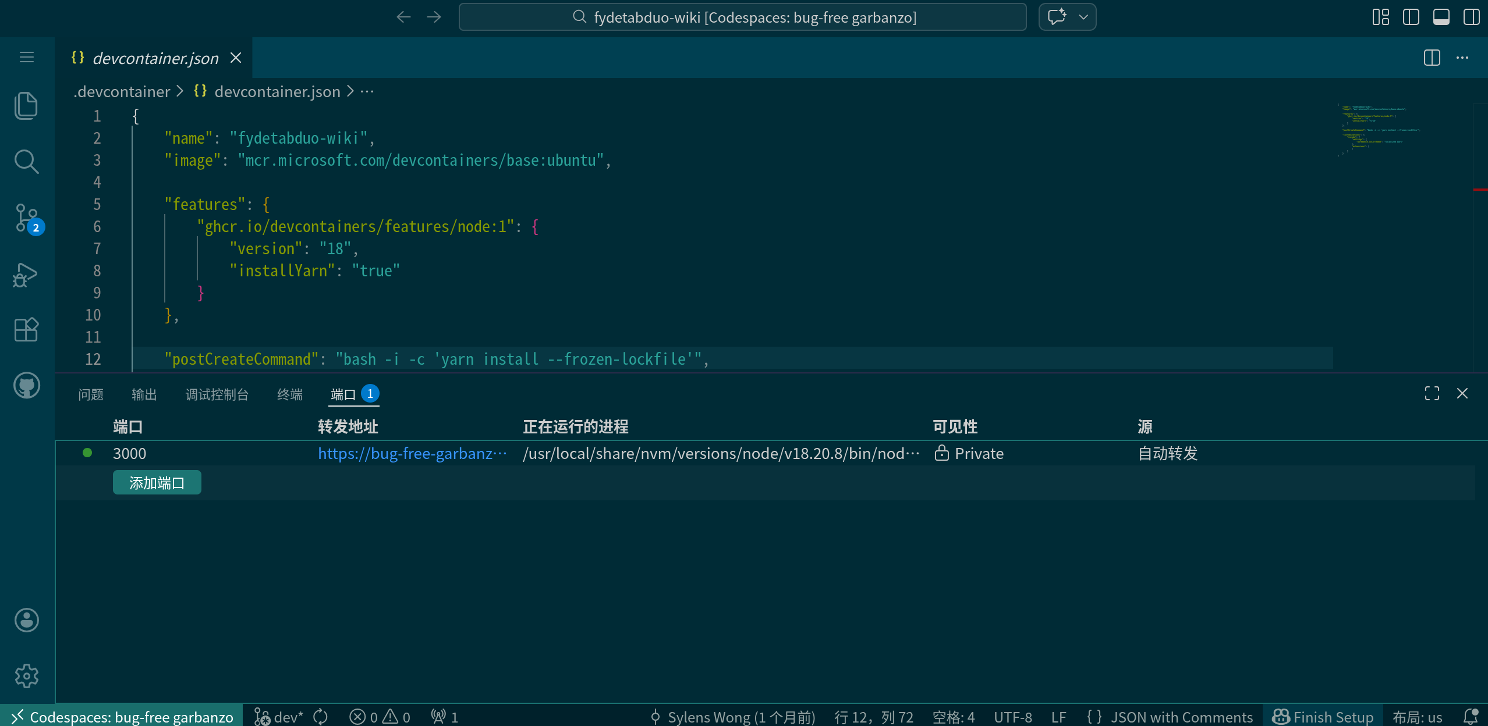Open Source Control with 2 changes
The height and width of the screenshot is (726, 1488).
pyautogui.click(x=26, y=218)
